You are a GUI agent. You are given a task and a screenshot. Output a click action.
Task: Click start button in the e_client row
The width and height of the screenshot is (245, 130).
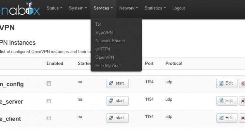tap(117, 118)
